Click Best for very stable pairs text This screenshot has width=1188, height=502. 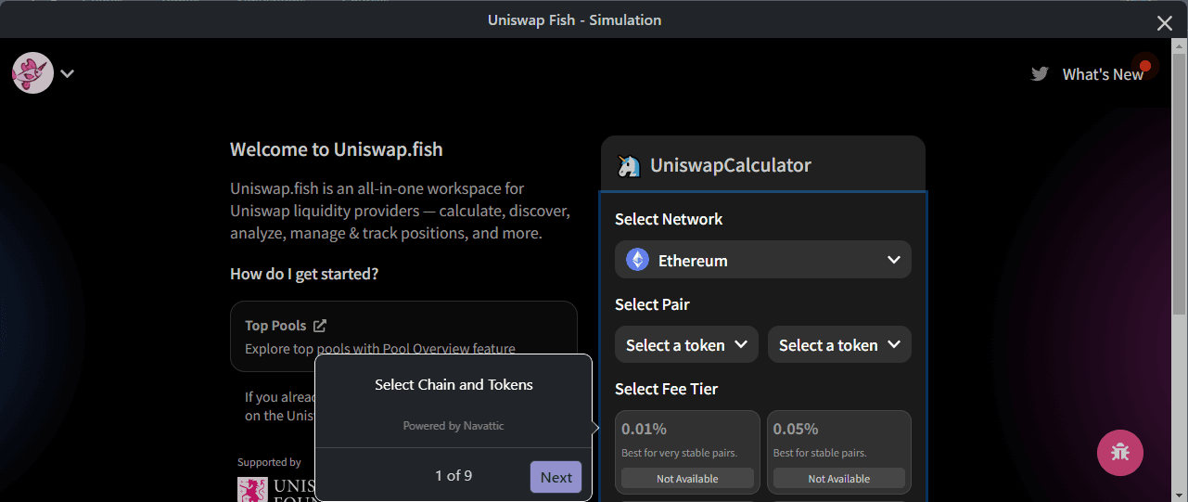[679, 453]
